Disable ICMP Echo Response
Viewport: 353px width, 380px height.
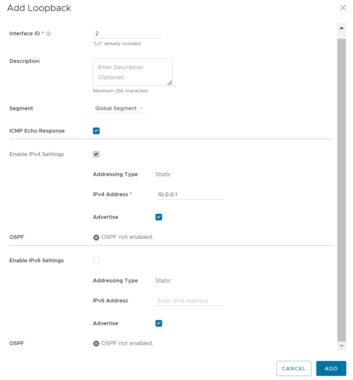coord(96,131)
